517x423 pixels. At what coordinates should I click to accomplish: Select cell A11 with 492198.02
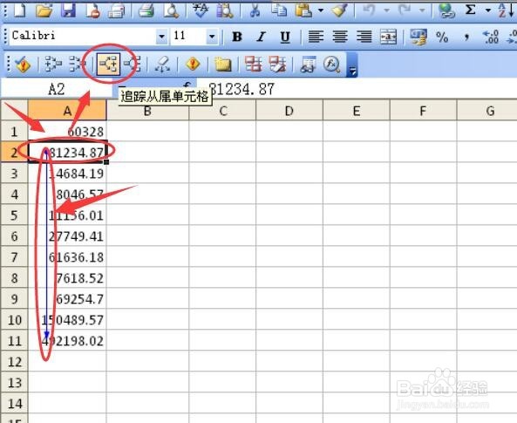67,340
